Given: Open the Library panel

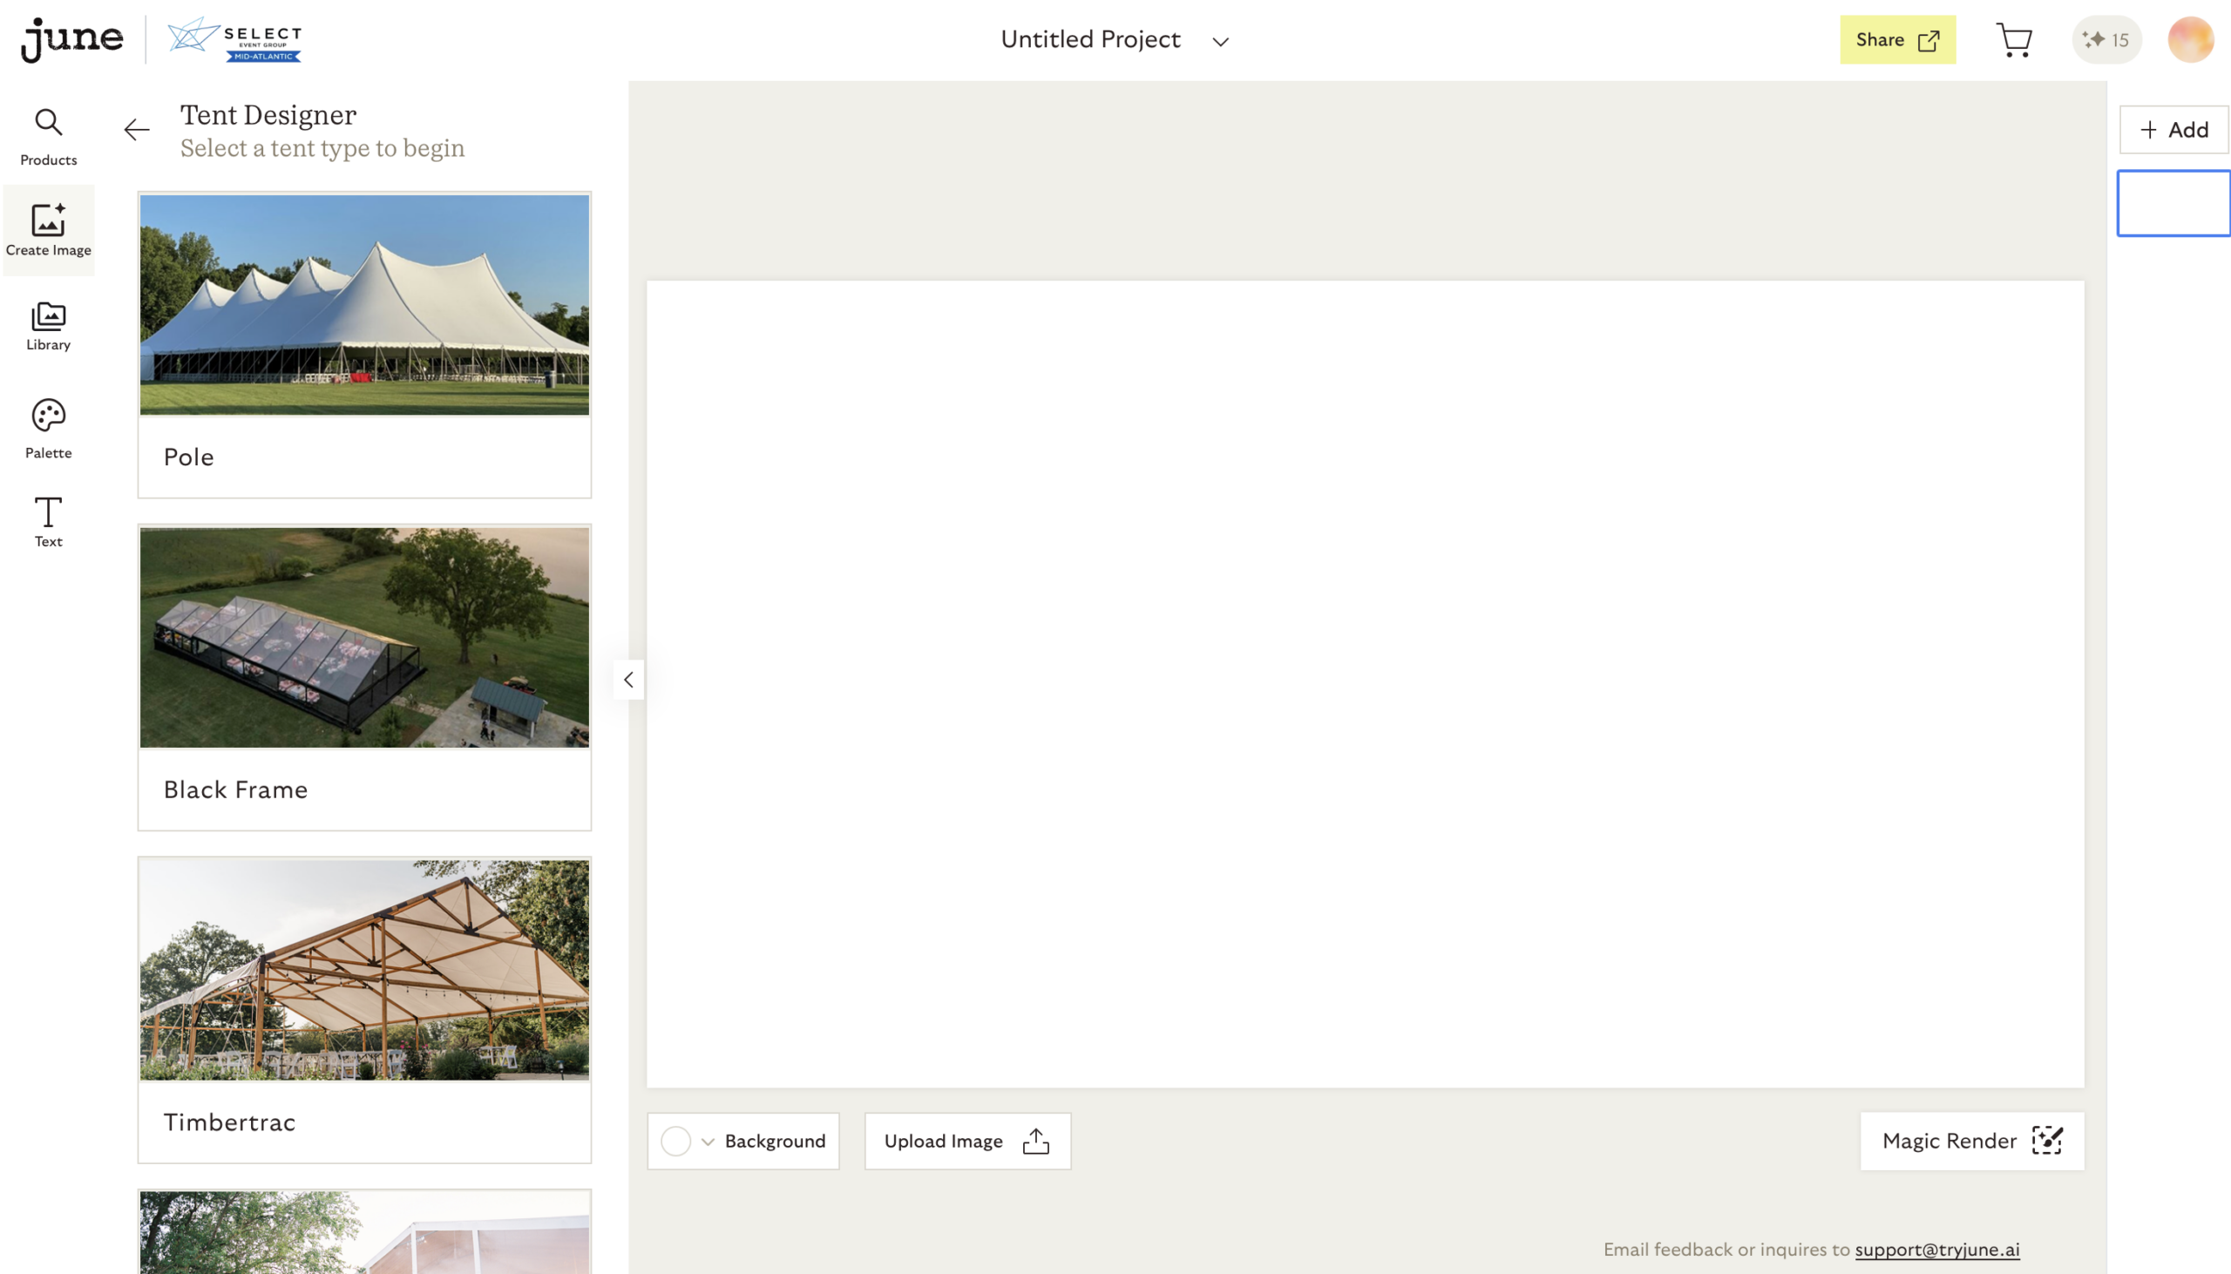Looking at the screenshot, I should (48, 327).
